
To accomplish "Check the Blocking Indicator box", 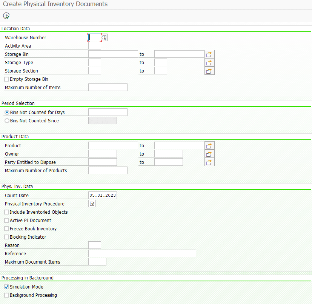I will [7, 237].
